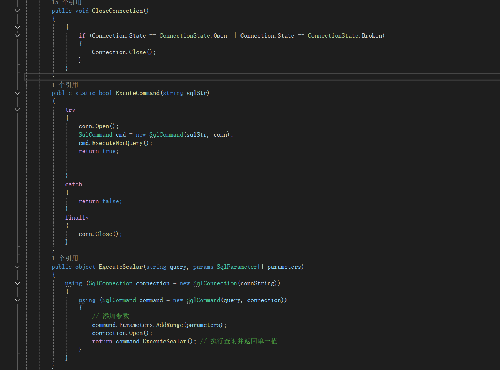
Task: Place cursor on 'connection.Open();' line
Action: coord(122,333)
